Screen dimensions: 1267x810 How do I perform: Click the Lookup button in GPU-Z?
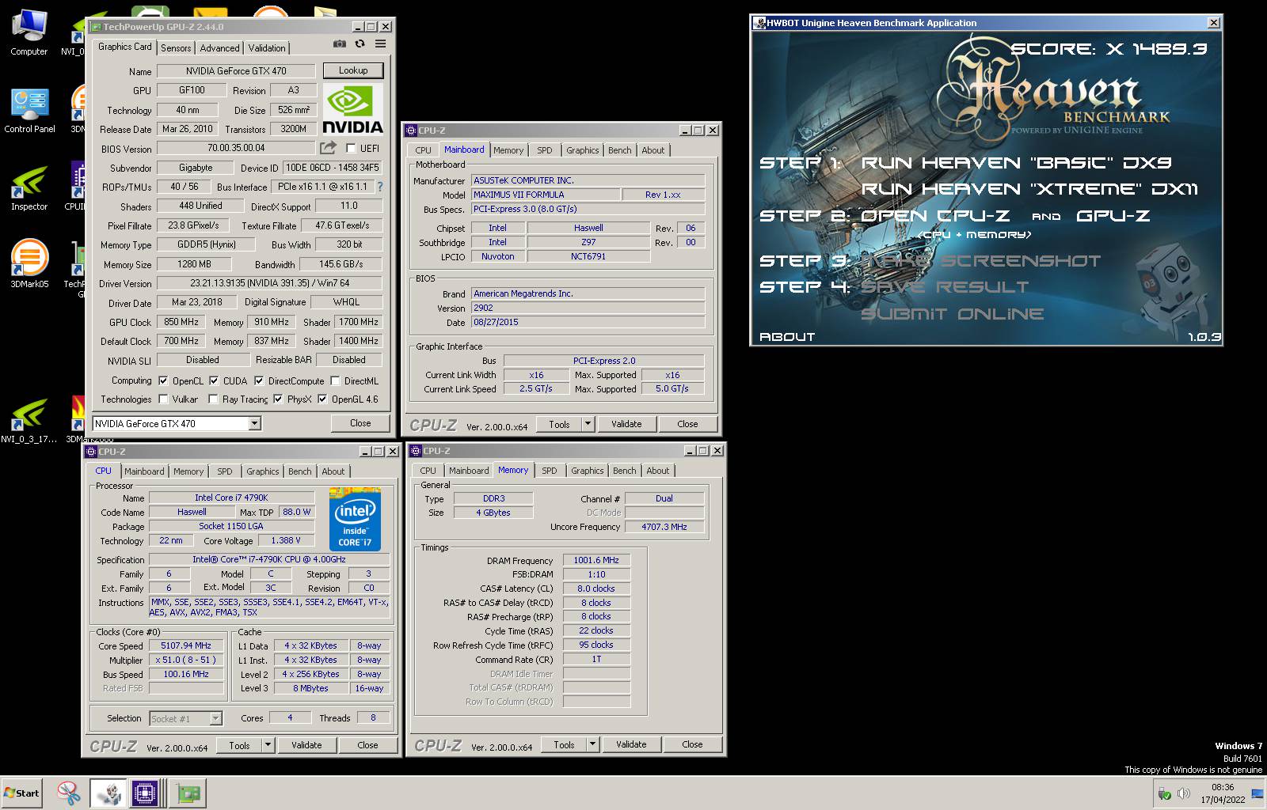(353, 70)
